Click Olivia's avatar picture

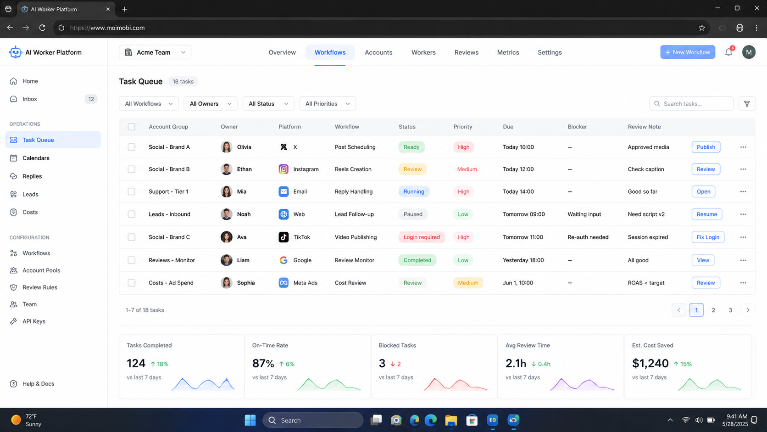point(226,147)
